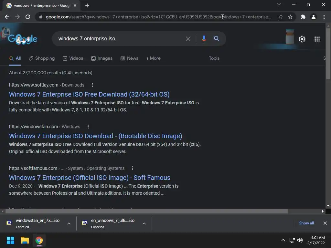Submit search with magnifier icon

coord(217,39)
